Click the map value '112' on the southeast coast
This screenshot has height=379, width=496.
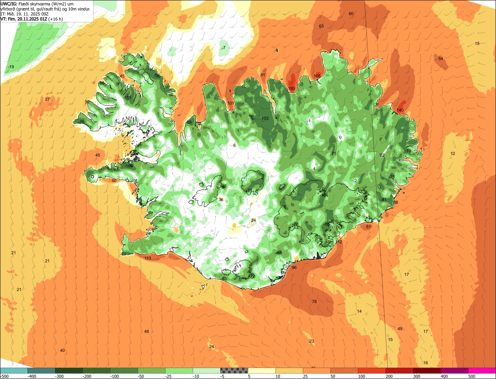pos(339,242)
